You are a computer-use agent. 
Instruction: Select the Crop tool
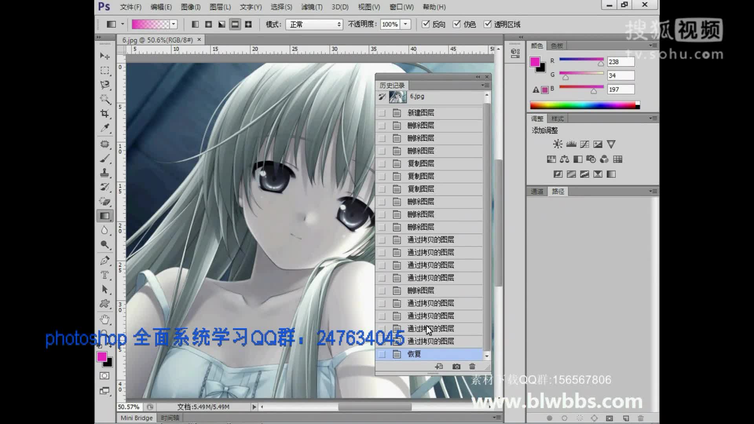click(x=104, y=113)
